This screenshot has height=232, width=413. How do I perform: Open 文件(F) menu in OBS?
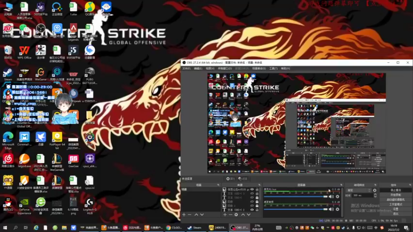click(x=186, y=69)
